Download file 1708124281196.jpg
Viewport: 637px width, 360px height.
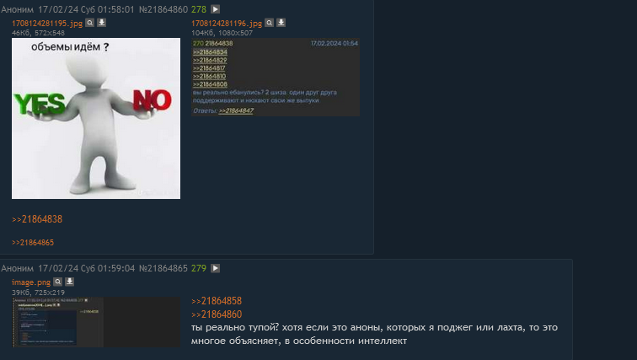pyautogui.click(x=281, y=23)
